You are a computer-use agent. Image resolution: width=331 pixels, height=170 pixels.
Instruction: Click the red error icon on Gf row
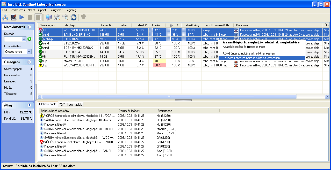click(40, 30)
